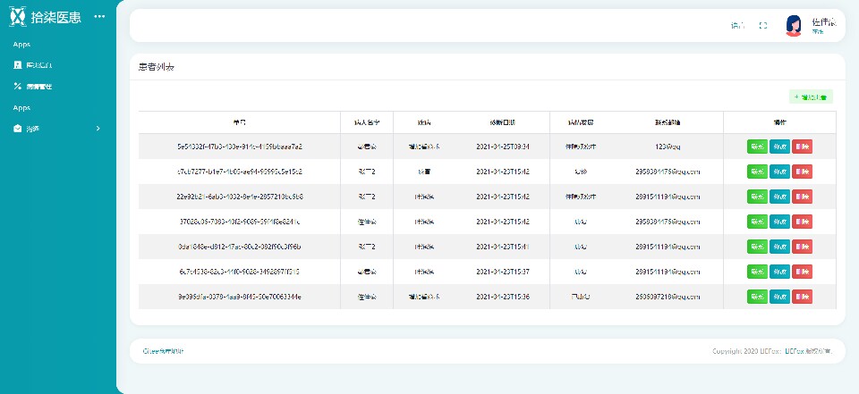Click red delete button for row 5e54332f
Screen dimensions: 859x394
[x=802, y=147]
